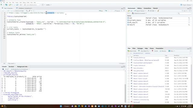Check the box for Example_Python.py
The image size is (193, 108).
pos(129,58)
